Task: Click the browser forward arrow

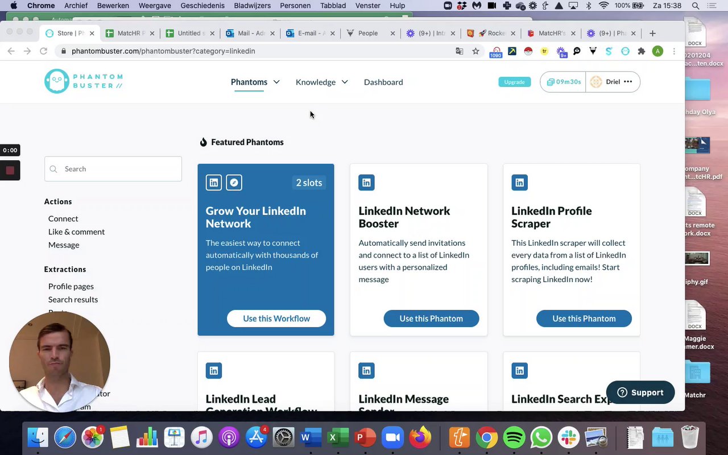Action: (27, 51)
